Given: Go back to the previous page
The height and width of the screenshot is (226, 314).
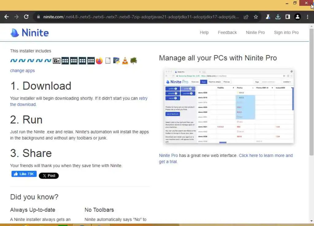Looking at the screenshot, I should coord(6,17).
